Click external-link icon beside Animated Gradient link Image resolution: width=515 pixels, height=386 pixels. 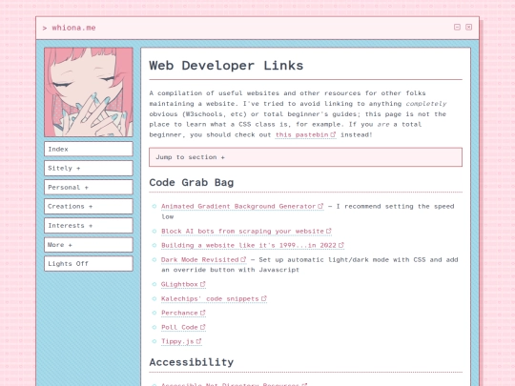pyautogui.click(x=320, y=206)
